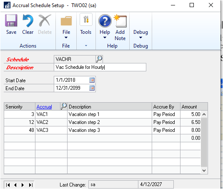Click the Clear undo arrow icon
The image size is (223, 189).
(28, 20)
